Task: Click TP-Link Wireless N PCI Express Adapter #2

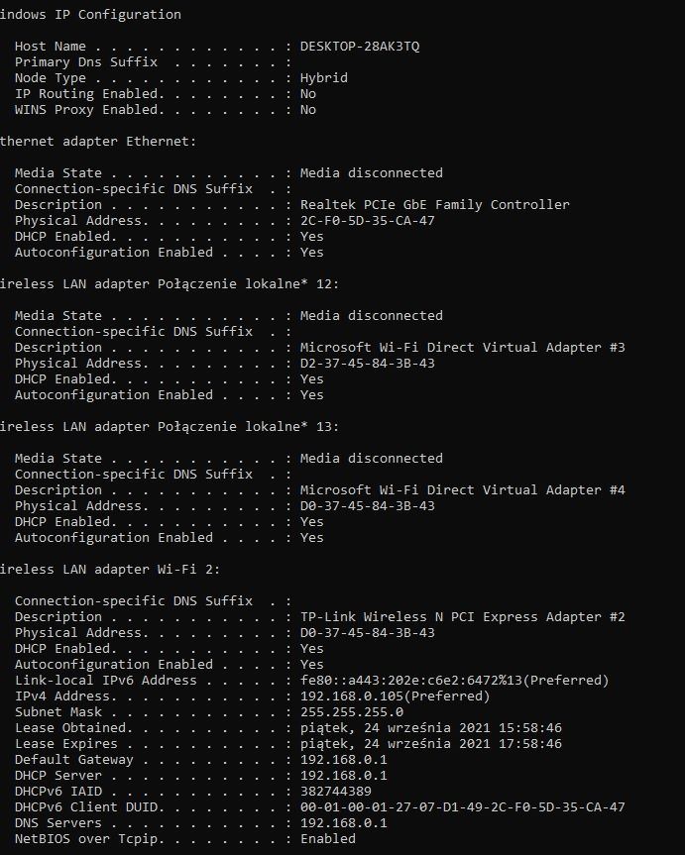Action: (462, 617)
